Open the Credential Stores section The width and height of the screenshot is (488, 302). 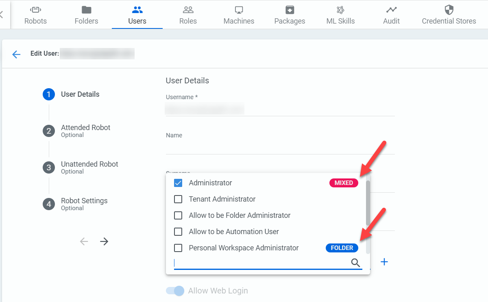(x=449, y=14)
